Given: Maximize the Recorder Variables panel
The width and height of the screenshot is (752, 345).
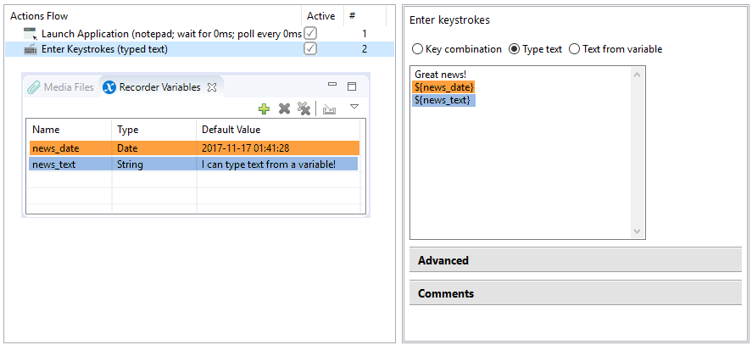Looking at the screenshot, I should pyautogui.click(x=352, y=86).
